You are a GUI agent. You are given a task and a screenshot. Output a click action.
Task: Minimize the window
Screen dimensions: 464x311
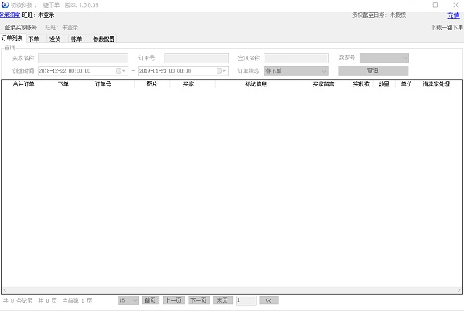tap(415, 5)
